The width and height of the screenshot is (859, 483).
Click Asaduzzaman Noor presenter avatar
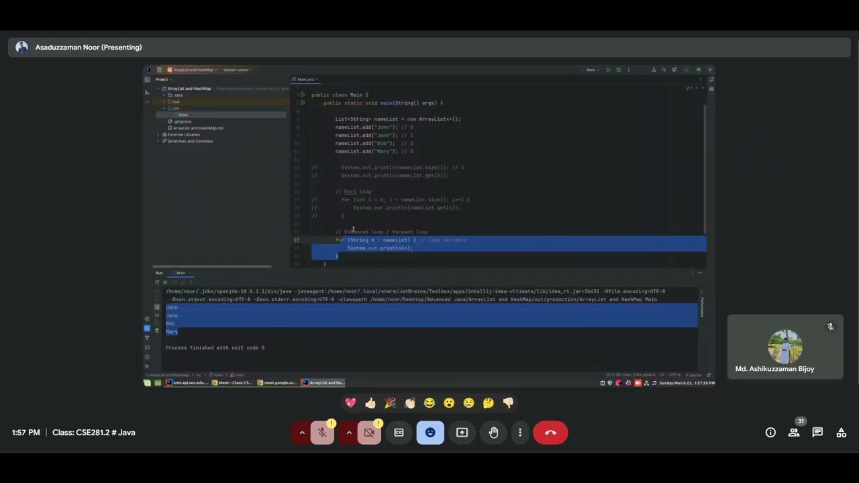[21, 47]
